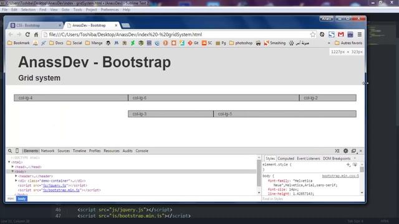This screenshot has height=224, width=399.
Task: Open DevTools settings gear
Action: click(345, 151)
